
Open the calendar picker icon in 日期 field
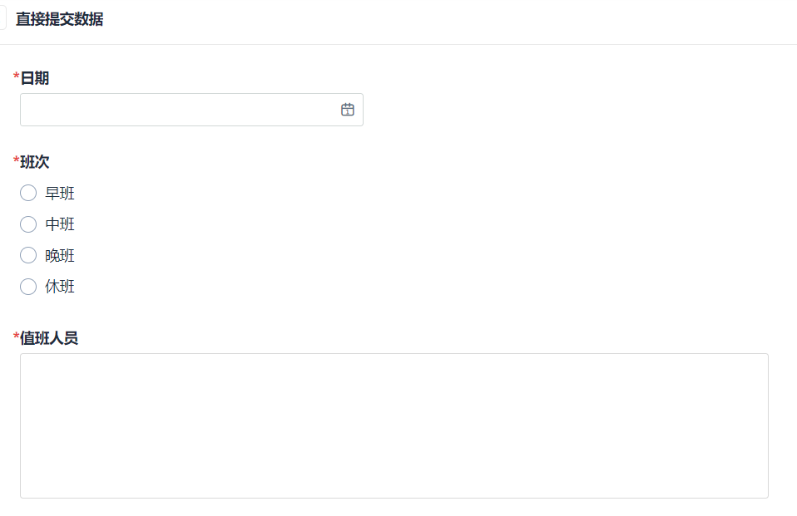coord(348,110)
